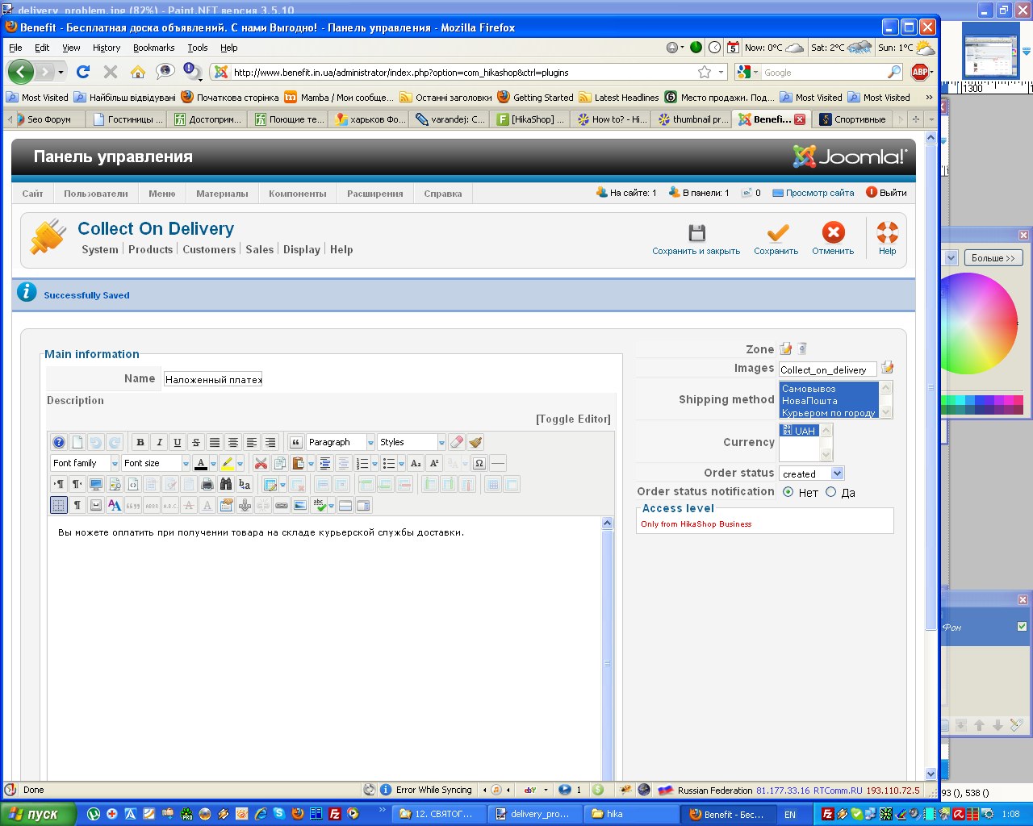Align text to center in editor
This screenshot has height=826, width=1033.
[232, 442]
